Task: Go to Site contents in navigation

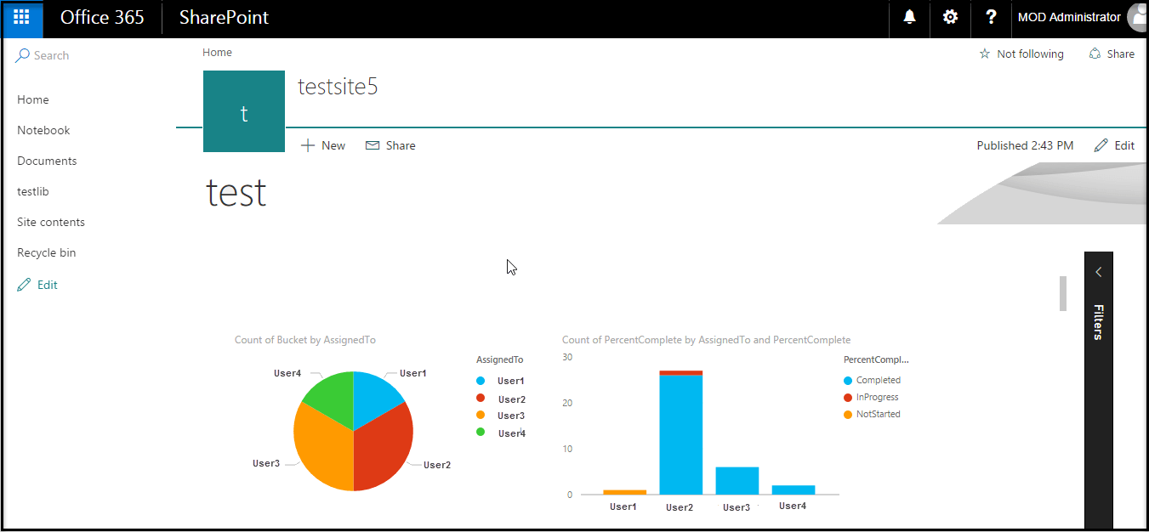Action: [x=51, y=222]
